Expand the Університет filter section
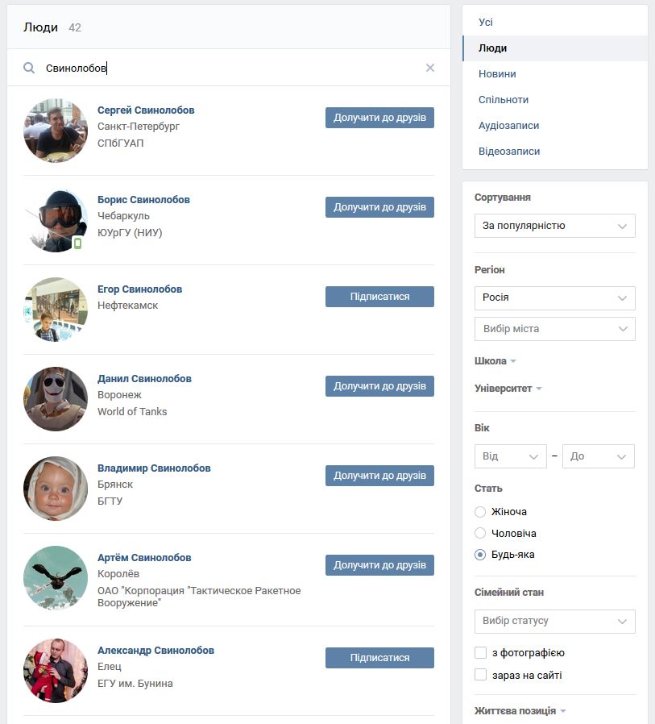Viewport: 655px width, 724px height. click(x=508, y=389)
